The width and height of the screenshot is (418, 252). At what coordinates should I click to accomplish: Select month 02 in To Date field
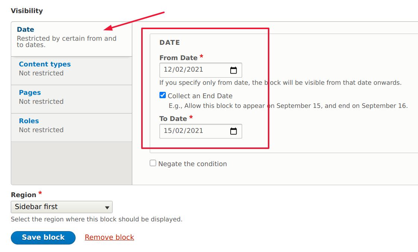pos(179,131)
